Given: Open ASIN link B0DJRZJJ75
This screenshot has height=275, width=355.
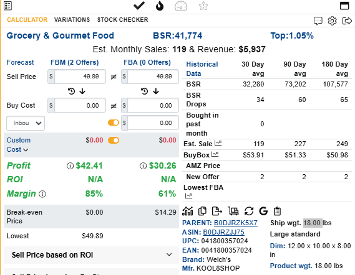Looking at the screenshot, I should click(x=224, y=232).
